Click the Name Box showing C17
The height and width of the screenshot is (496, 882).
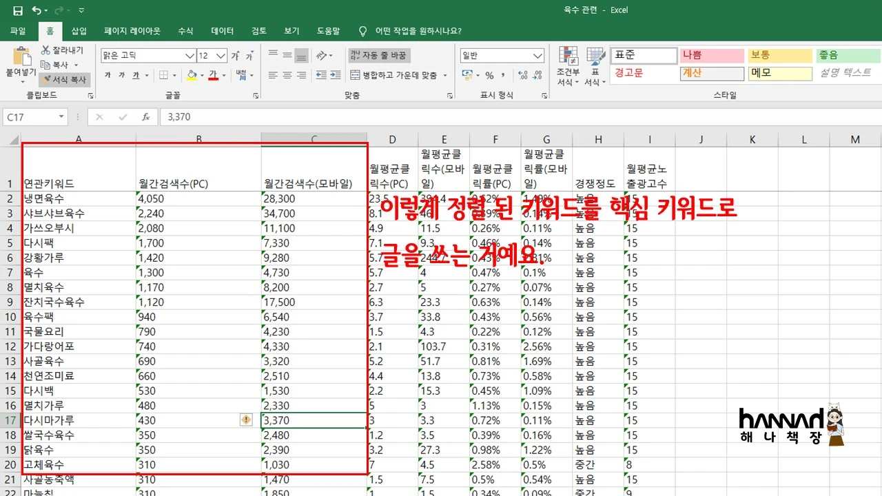point(30,117)
